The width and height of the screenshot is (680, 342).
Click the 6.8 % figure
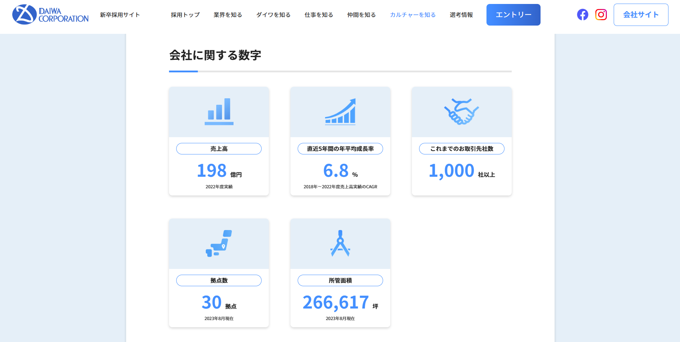click(x=340, y=171)
